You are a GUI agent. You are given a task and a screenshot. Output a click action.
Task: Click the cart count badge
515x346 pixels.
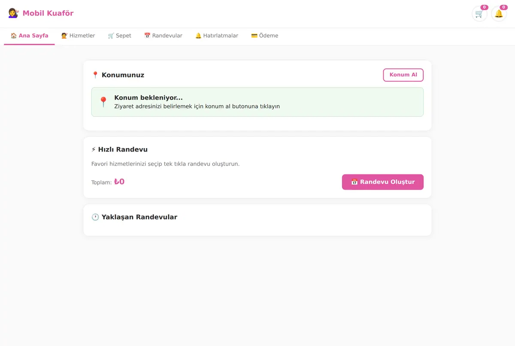pyautogui.click(x=484, y=7)
